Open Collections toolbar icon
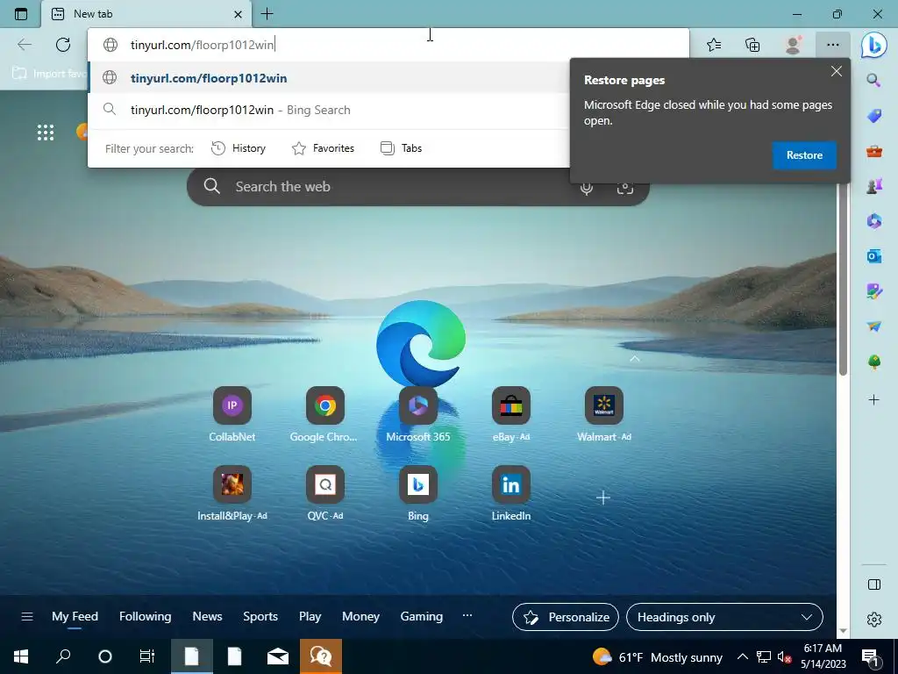Image resolution: width=898 pixels, height=674 pixels. click(x=752, y=45)
